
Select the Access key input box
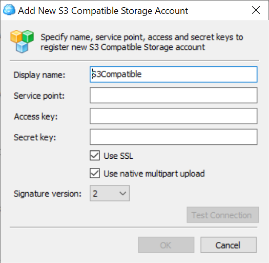(x=174, y=116)
